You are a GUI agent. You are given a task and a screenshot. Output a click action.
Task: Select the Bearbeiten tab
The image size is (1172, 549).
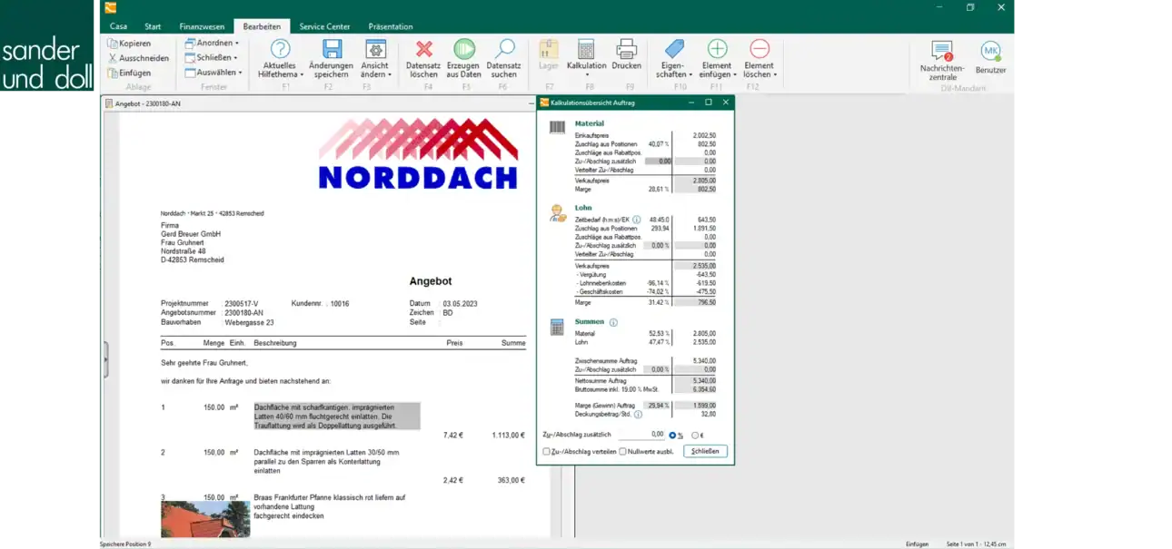click(262, 26)
